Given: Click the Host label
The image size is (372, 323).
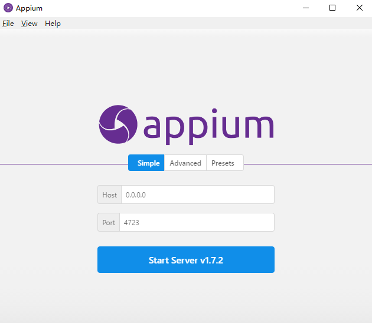Looking at the screenshot, I should (x=110, y=195).
